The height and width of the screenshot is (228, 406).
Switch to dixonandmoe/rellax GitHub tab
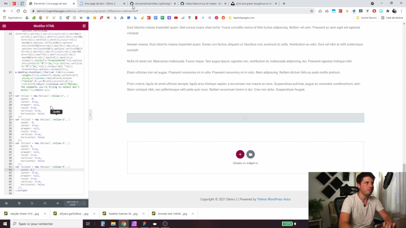click(x=153, y=3)
